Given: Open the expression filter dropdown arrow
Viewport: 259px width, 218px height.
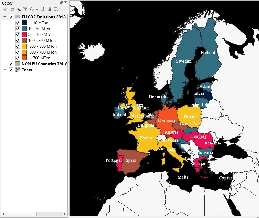Looking at the screenshot, I should click(x=37, y=9).
